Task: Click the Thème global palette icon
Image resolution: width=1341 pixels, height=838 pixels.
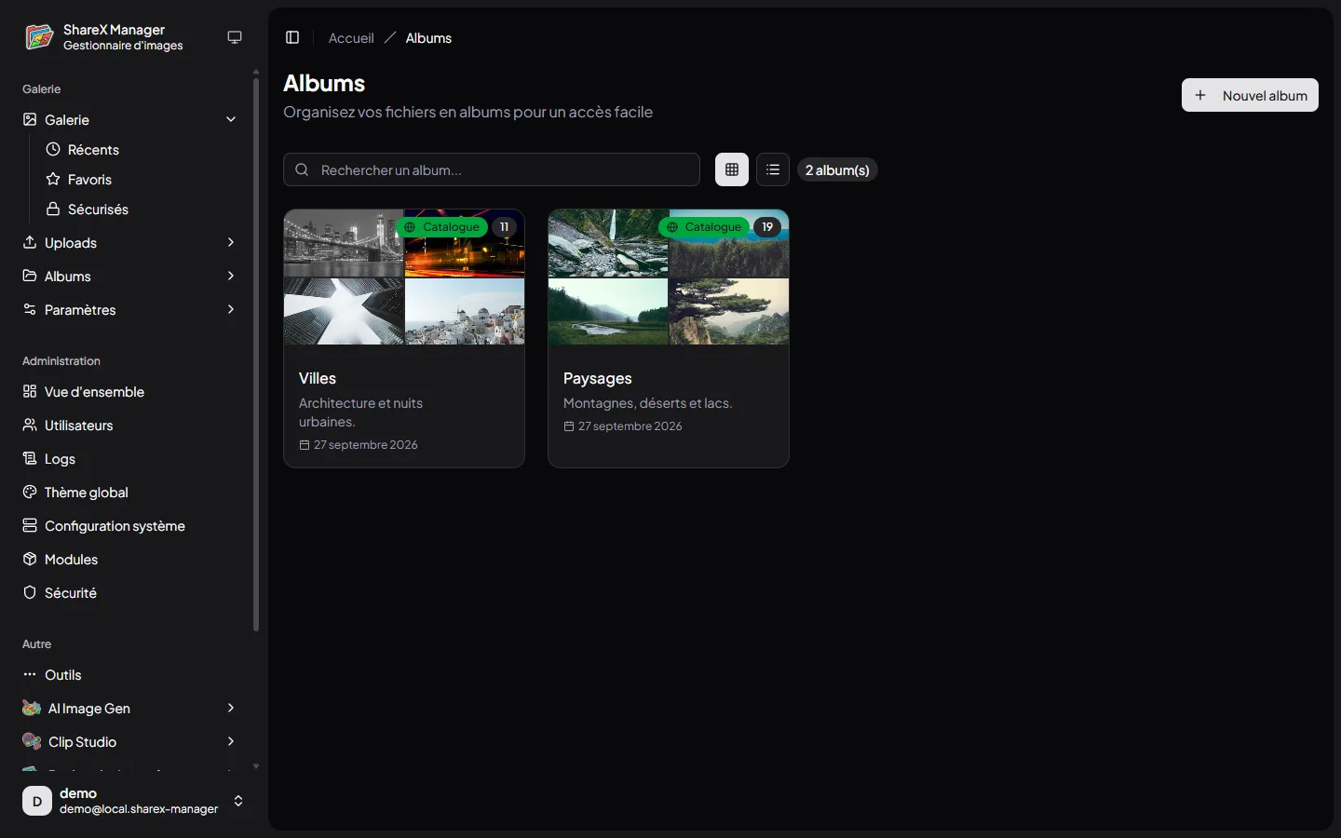Action: 30,492
